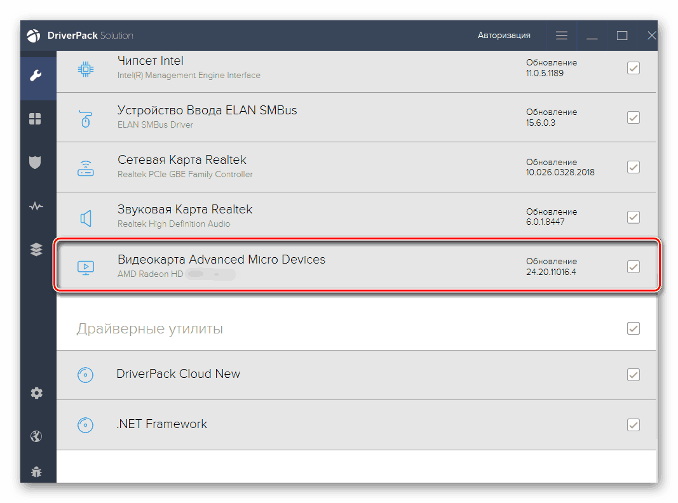
Task: Click the globe icon in sidebar
Action: point(36,436)
